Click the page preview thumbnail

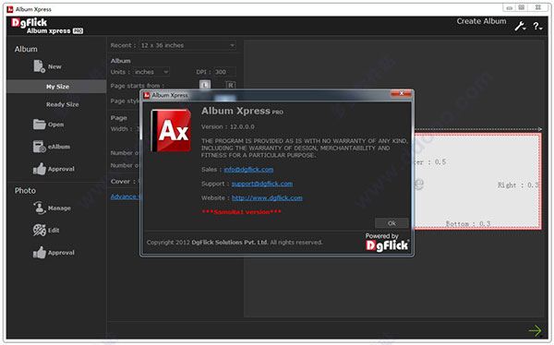(x=477, y=181)
